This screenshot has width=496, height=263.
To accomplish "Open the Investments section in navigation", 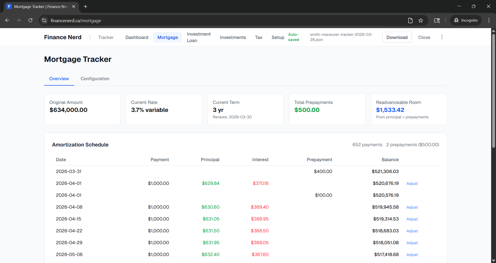I will [x=233, y=37].
